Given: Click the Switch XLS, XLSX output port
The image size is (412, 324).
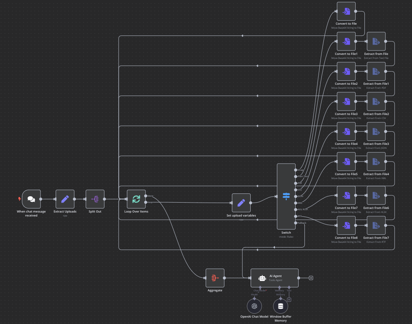Looking at the screenshot, I should pyautogui.click(x=296, y=209).
